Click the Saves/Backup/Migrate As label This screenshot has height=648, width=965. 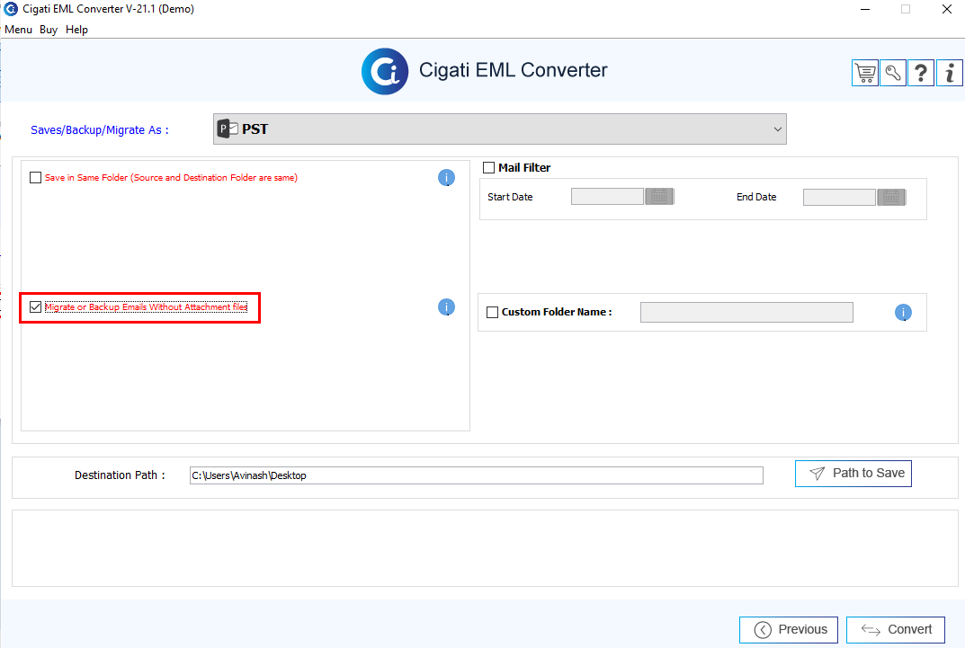[x=100, y=129]
